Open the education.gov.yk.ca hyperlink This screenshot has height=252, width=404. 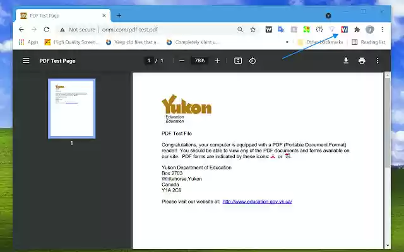(257, 202)
